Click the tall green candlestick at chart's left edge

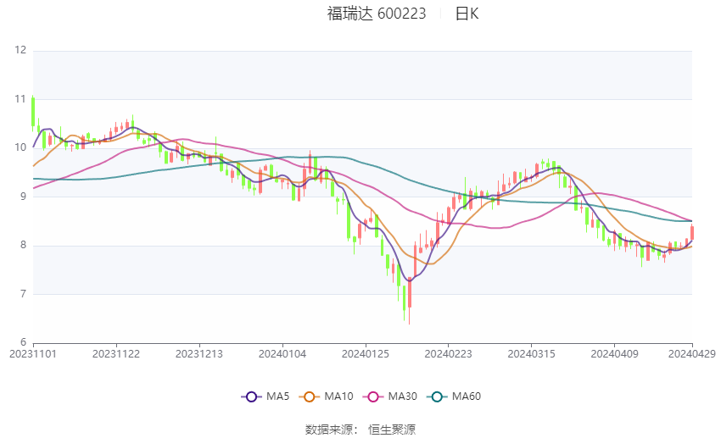coord(33,112)
